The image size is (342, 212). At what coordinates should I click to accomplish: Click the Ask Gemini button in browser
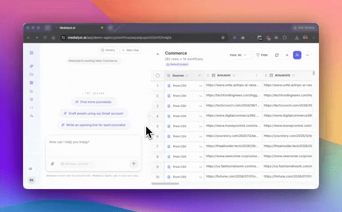click(304, 28)
